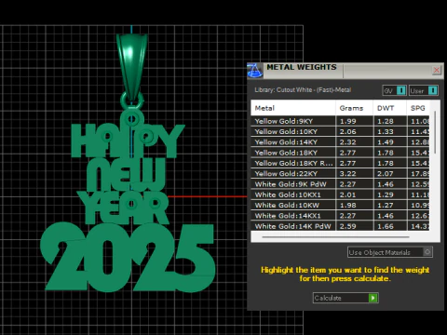447x335 pixels.
Task: Sort by the SPG column header
Action: 418,108
